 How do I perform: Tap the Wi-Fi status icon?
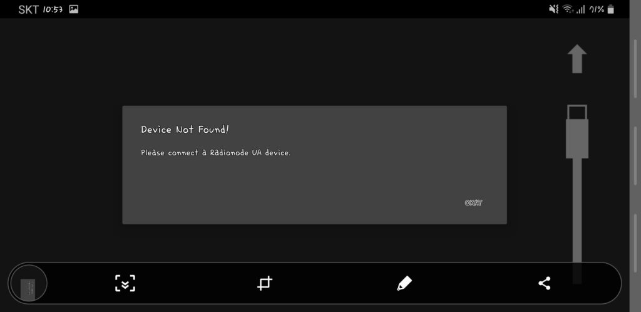(x=568, y=9)
